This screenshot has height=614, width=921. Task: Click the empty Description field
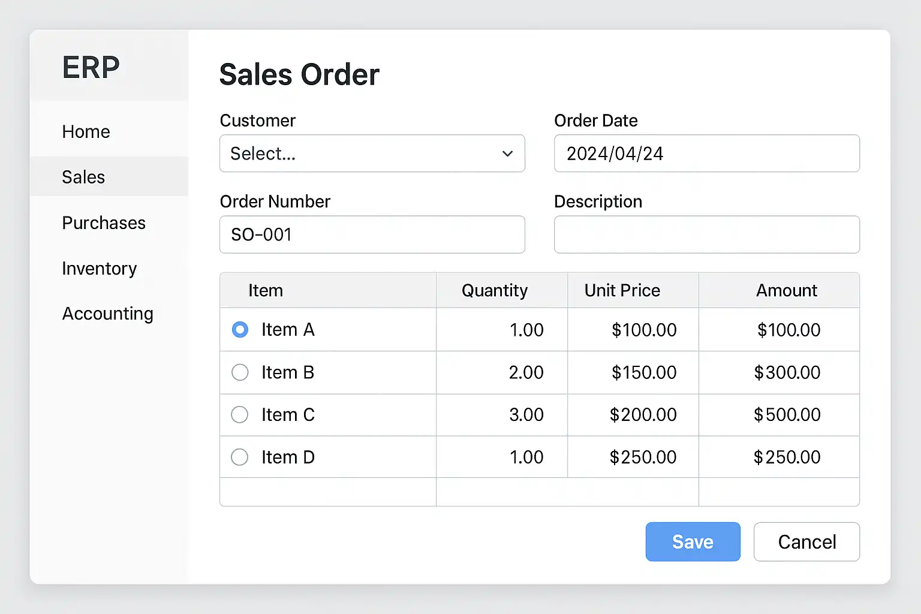click(x=706, y=234)
